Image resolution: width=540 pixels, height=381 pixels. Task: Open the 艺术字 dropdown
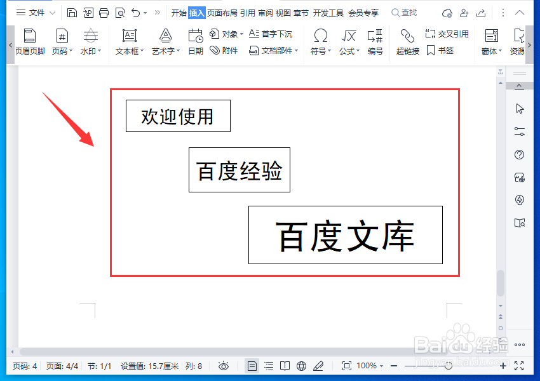click(166, 42)
